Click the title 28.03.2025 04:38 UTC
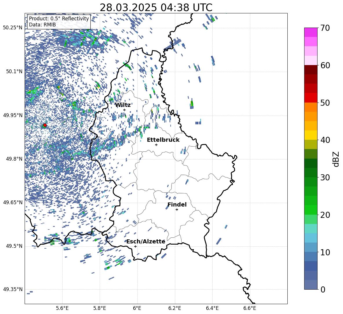The image size is (343, 314). (156, 8)
